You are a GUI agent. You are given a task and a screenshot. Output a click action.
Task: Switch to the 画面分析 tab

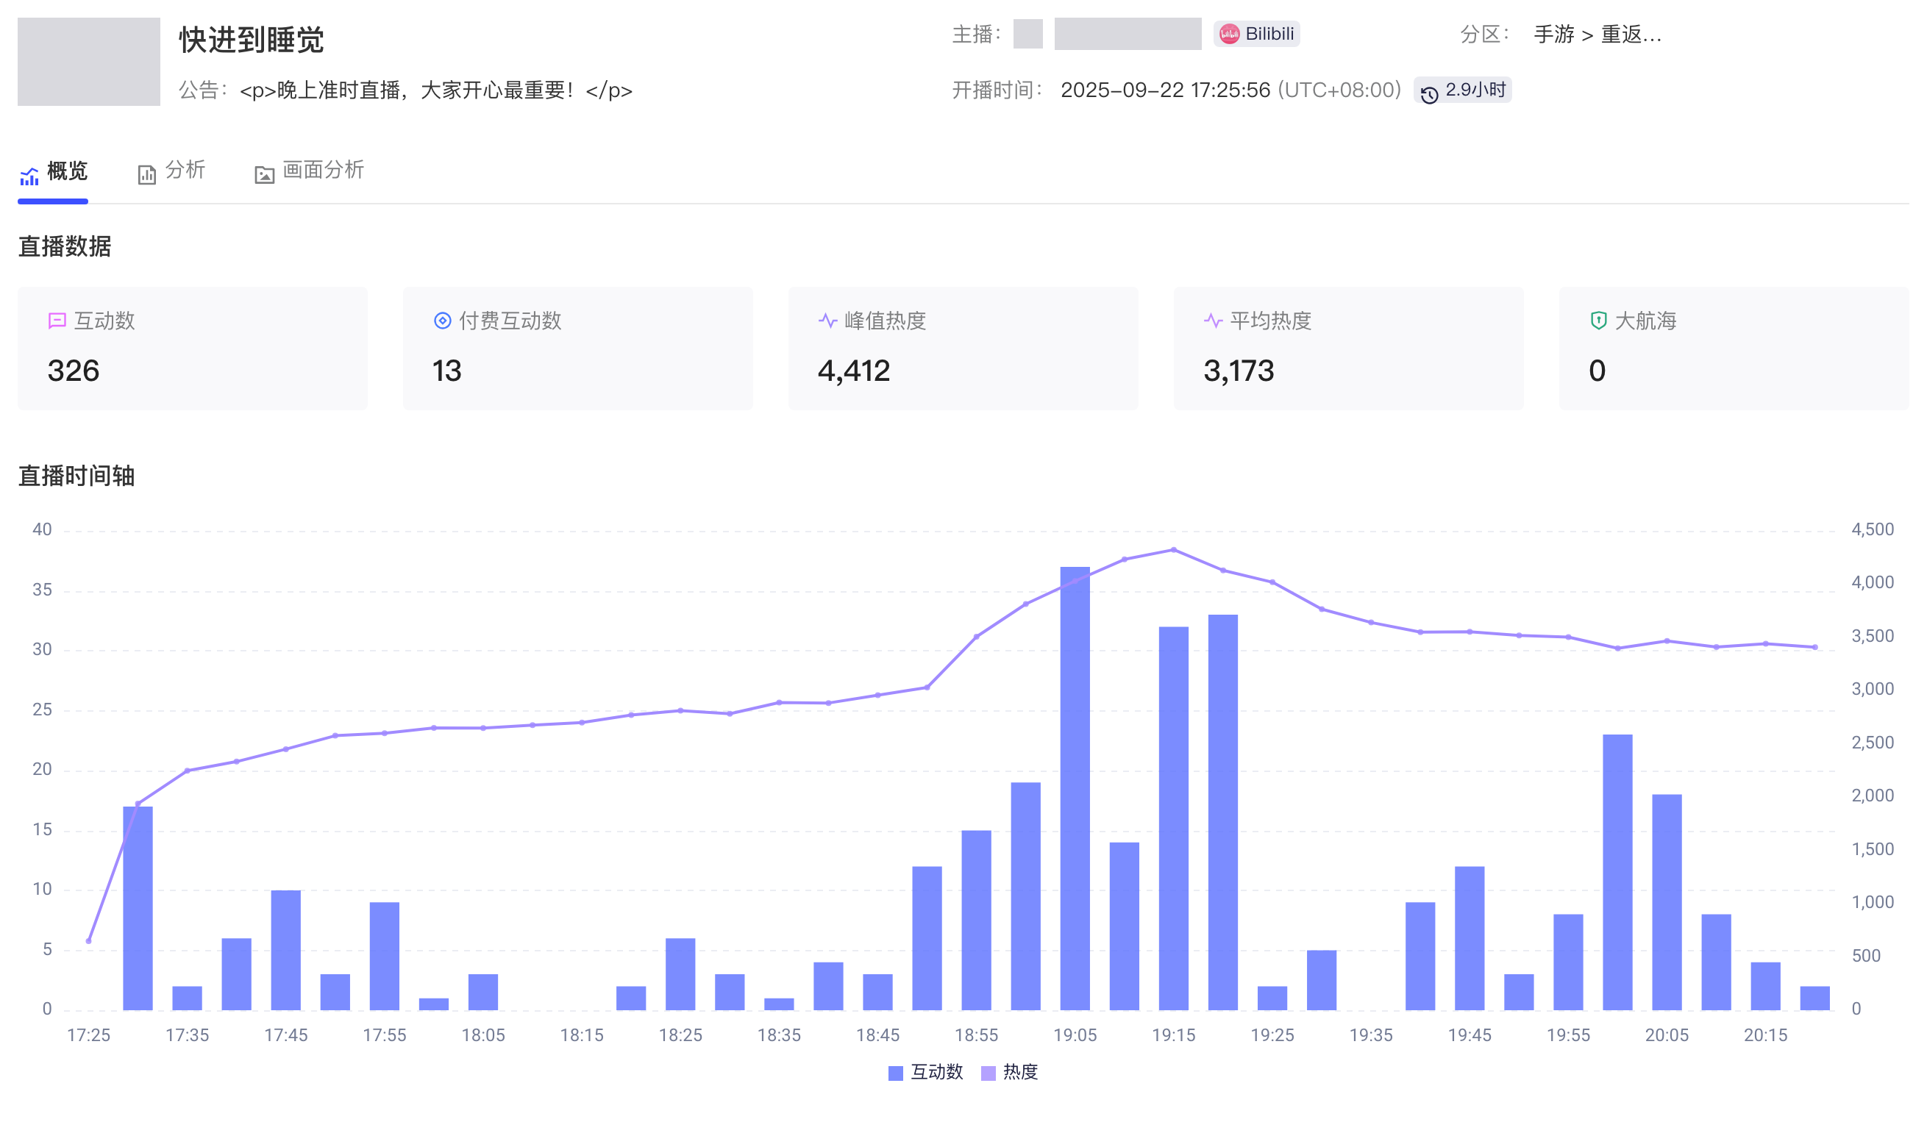[310, 172]
